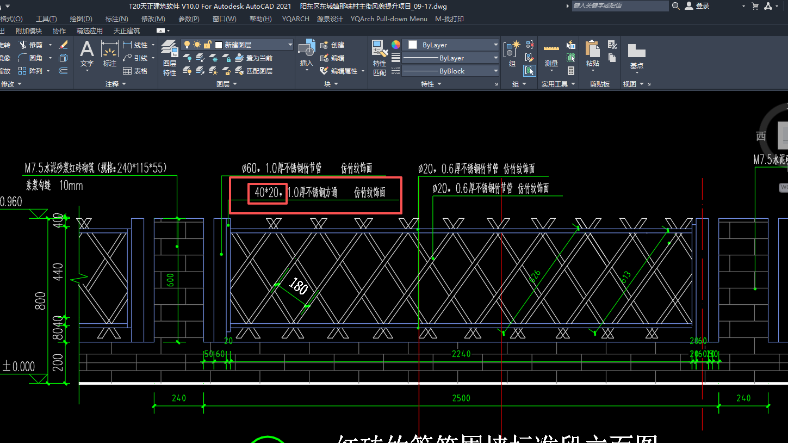The image size is (788, 443).
Task: Toggle the layer lock padlock icon
Action: [207, 45]
